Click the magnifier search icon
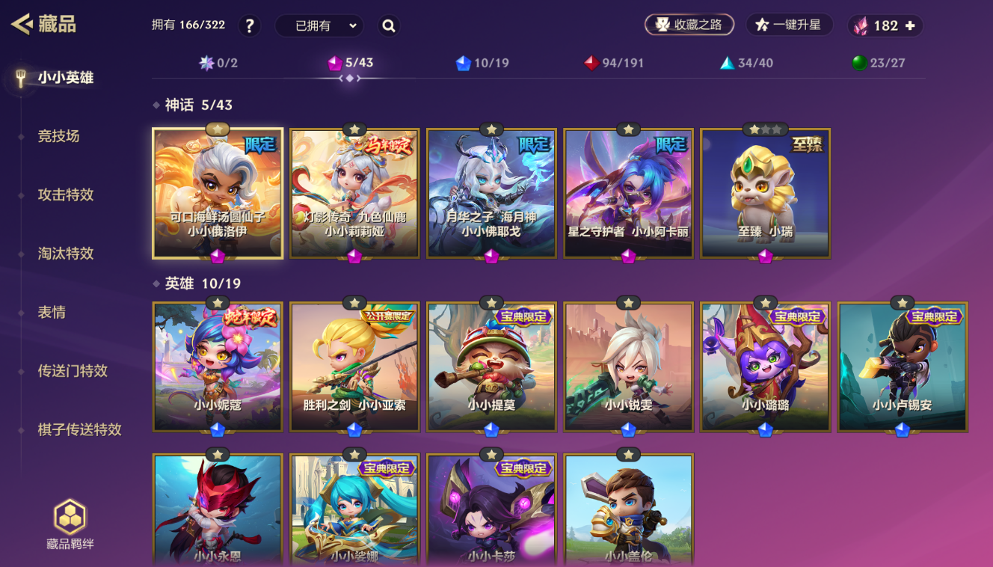Screen dimensions: 993x567 [x=389, y=26]
